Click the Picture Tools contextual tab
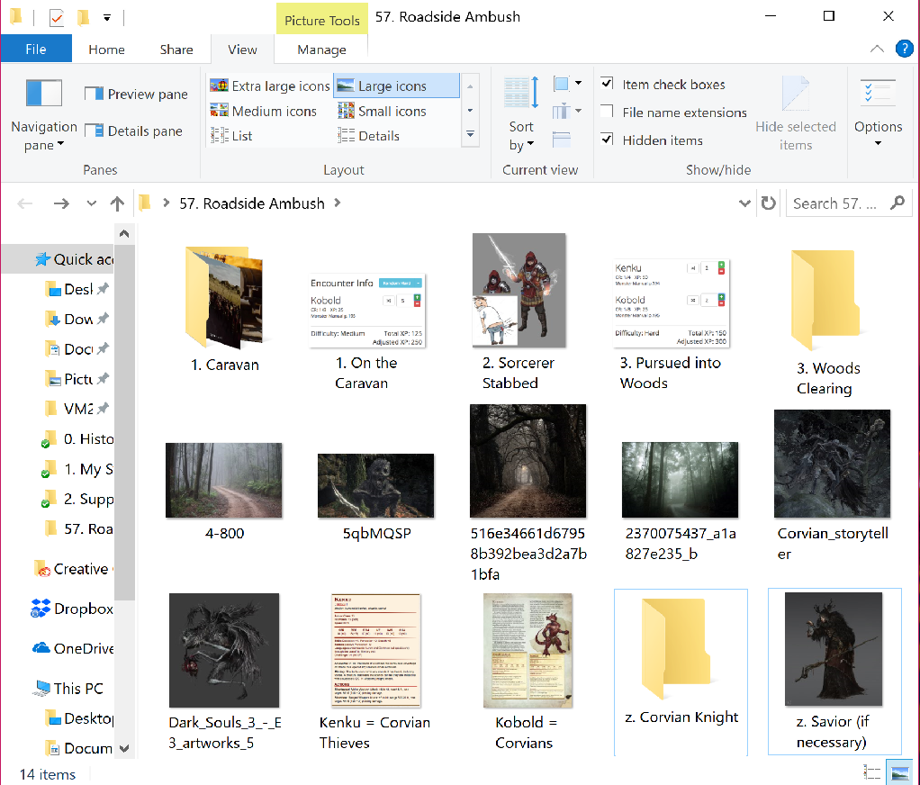920x785 pixels. point(322,20)
